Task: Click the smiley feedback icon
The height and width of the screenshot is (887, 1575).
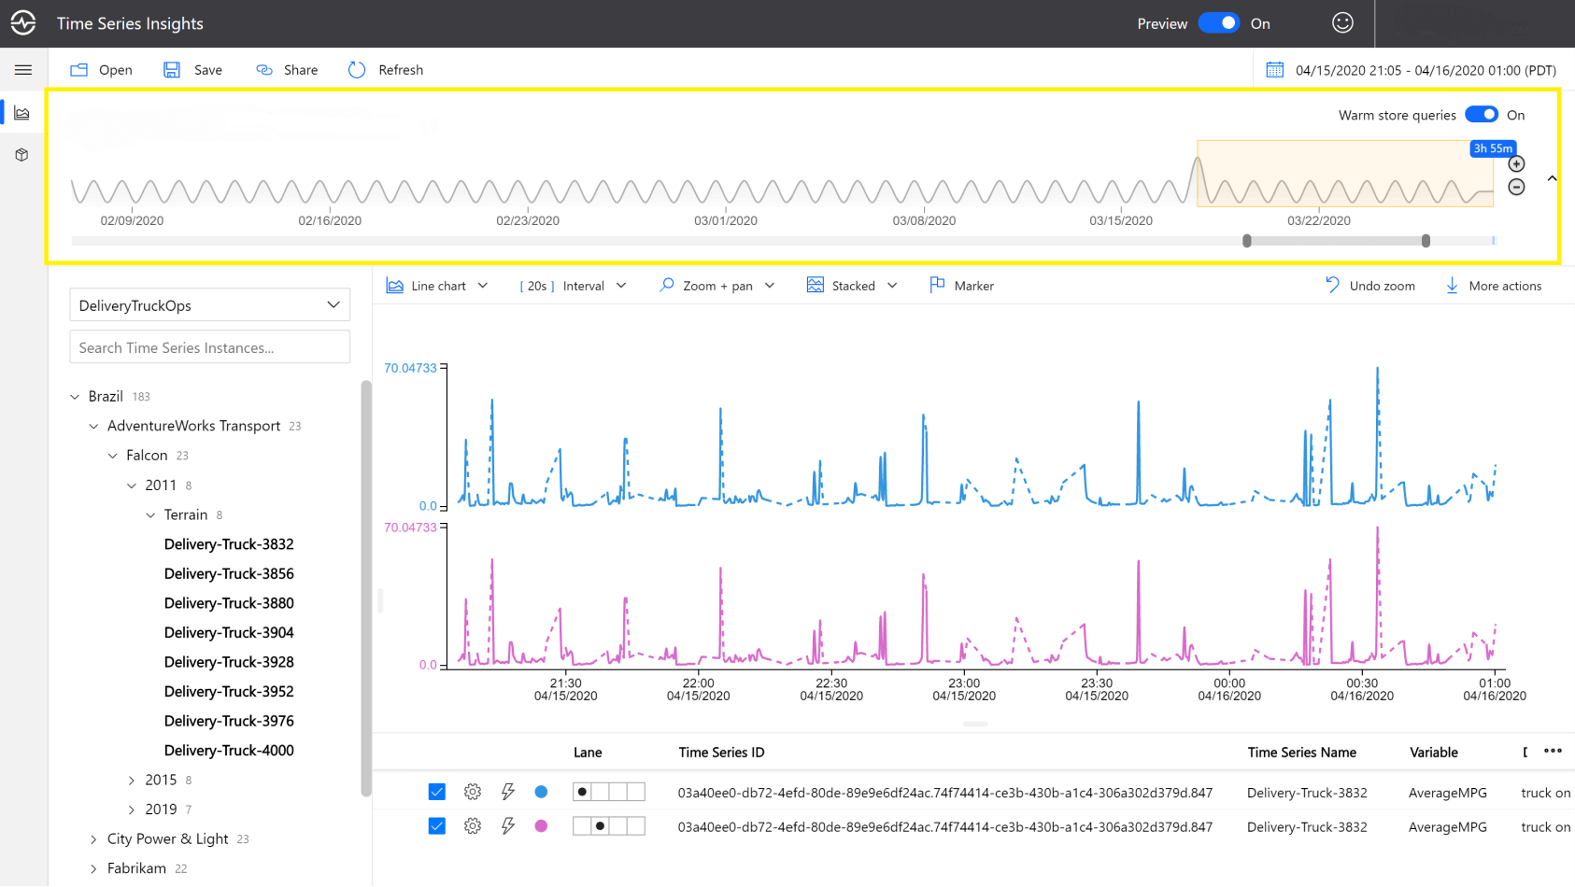Action: [x=1342, y=23]
